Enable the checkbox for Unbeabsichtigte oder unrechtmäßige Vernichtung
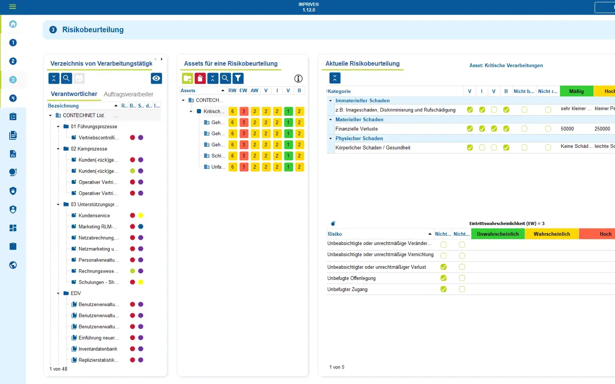 pos(444,255)
